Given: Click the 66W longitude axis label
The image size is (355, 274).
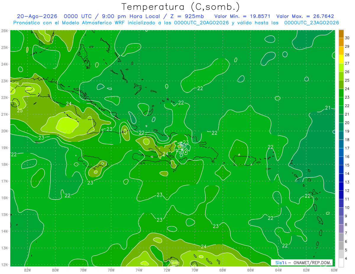Looking at the screenshot, I should click(250, 270).
